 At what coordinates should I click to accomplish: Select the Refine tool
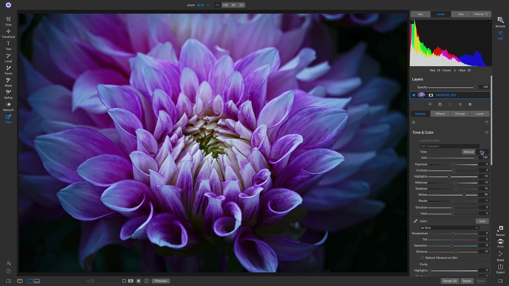point(8,95)
